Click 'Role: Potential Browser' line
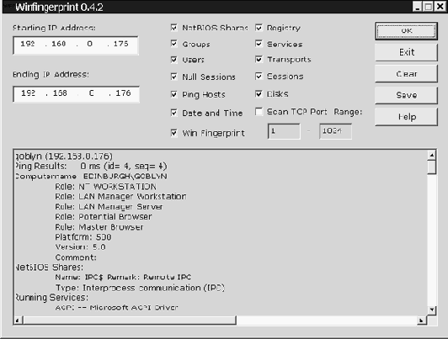Image resolution: width=448 pixels, height=339 pixels. coord(103,217)
